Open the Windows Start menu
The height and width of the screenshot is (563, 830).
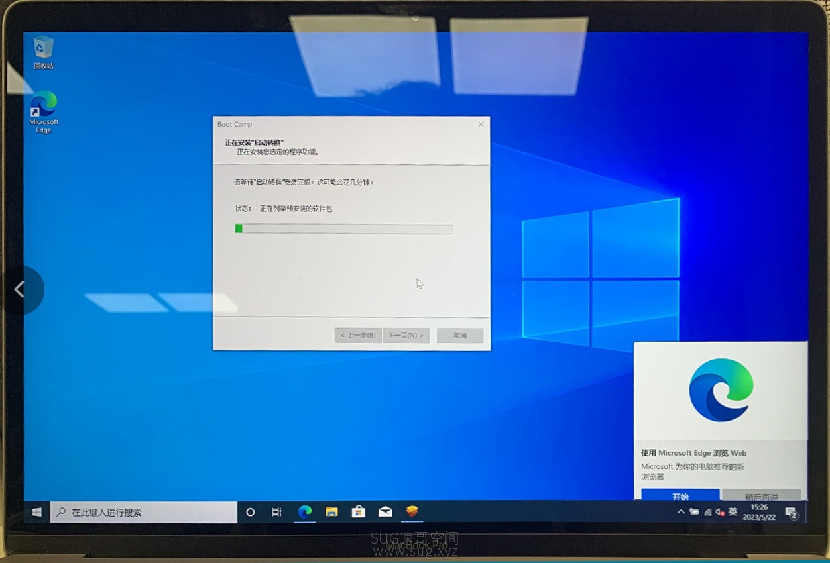(37, 512)
